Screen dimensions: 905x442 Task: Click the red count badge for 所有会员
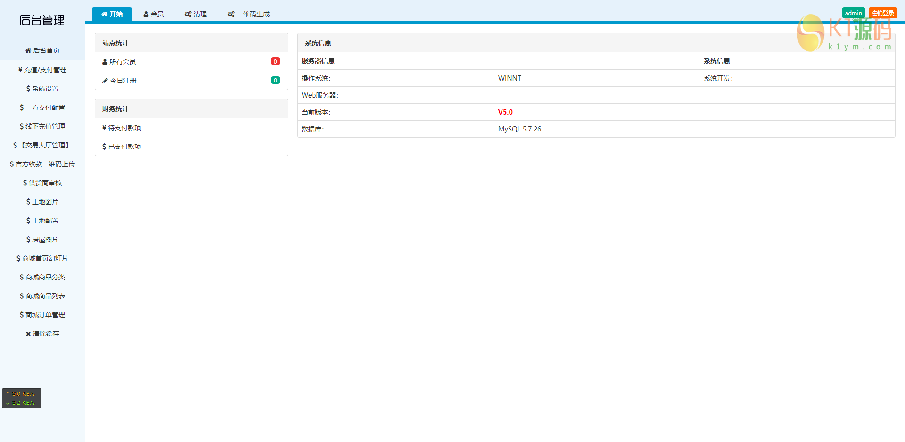pos(275,61)
